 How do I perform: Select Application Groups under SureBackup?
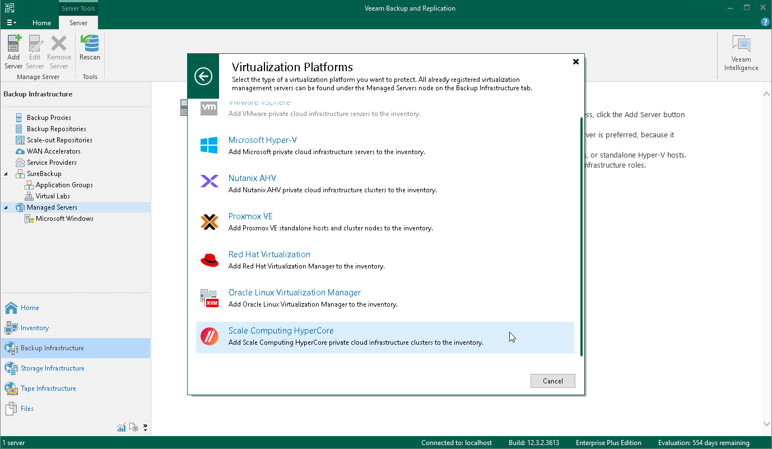(64, 185)
